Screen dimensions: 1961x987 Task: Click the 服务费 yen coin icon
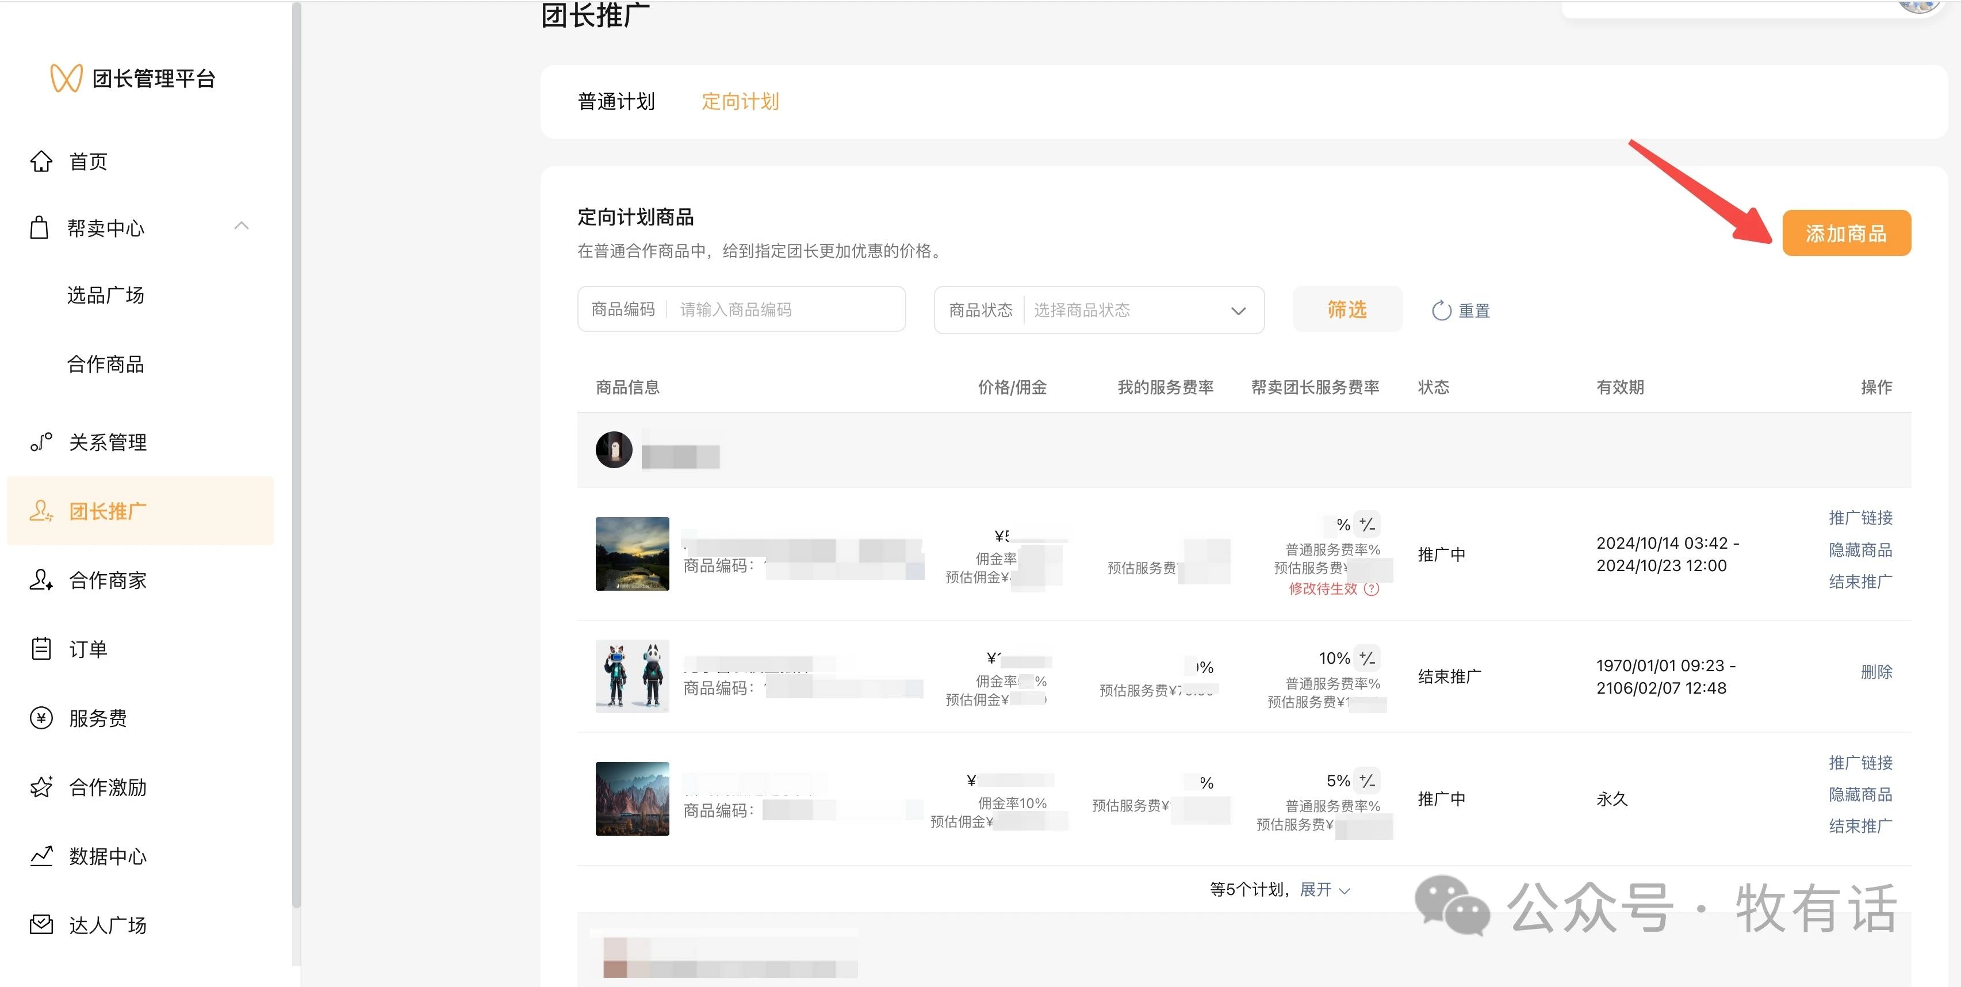[41, 717]
